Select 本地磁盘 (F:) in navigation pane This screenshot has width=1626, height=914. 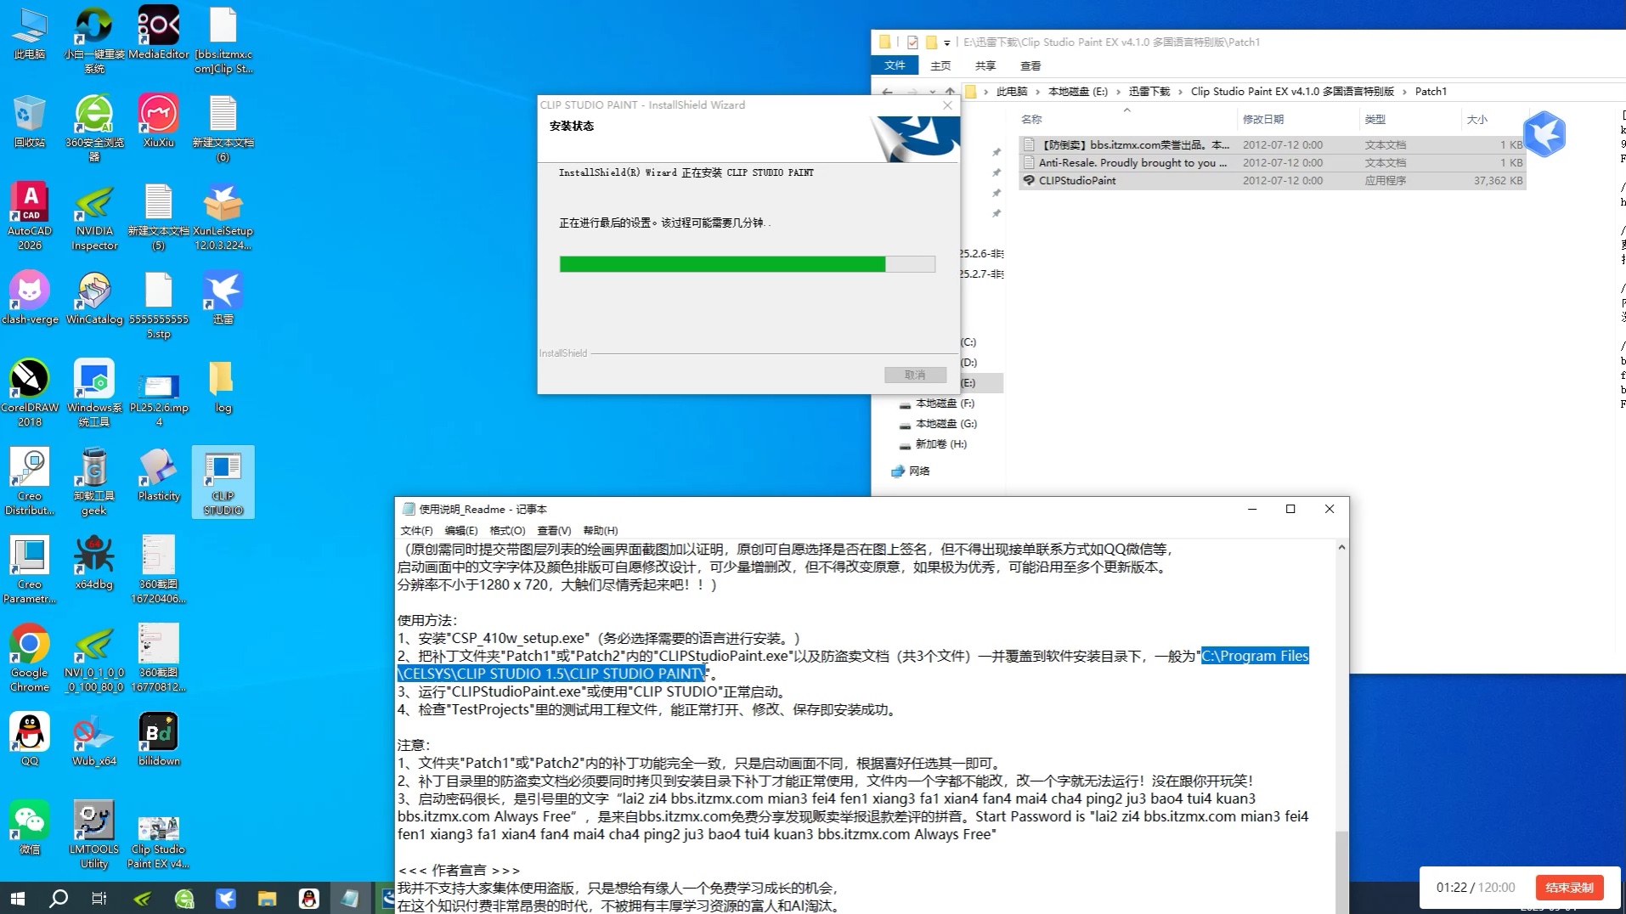[945, 403]
